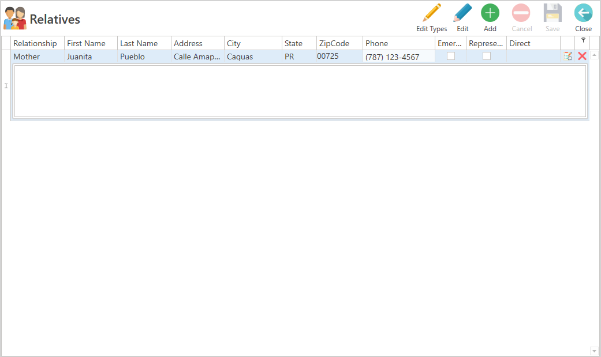The height and width of the screenshot is (357, 601).
Task: Open the grid filter icon
Action: click(x=583, y=40)
